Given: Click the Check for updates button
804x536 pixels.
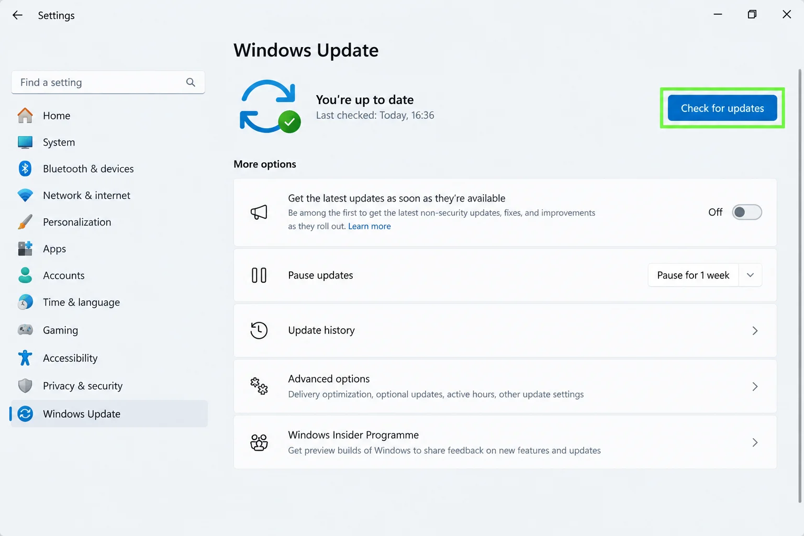Looking at the screenshot, I should pos(722,108).
